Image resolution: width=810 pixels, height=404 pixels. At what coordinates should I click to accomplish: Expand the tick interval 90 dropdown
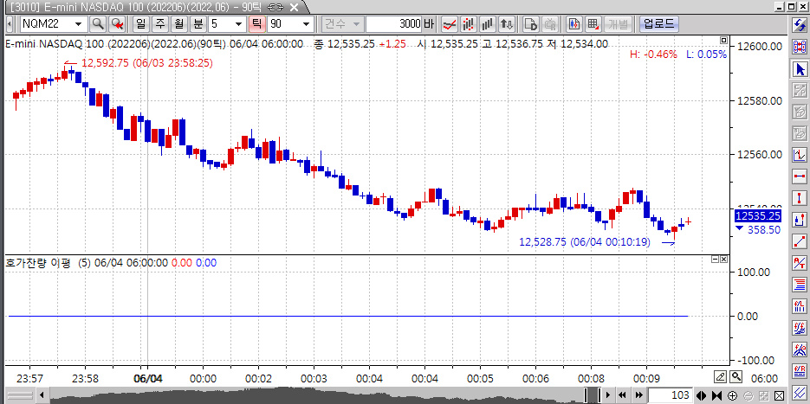306,23
